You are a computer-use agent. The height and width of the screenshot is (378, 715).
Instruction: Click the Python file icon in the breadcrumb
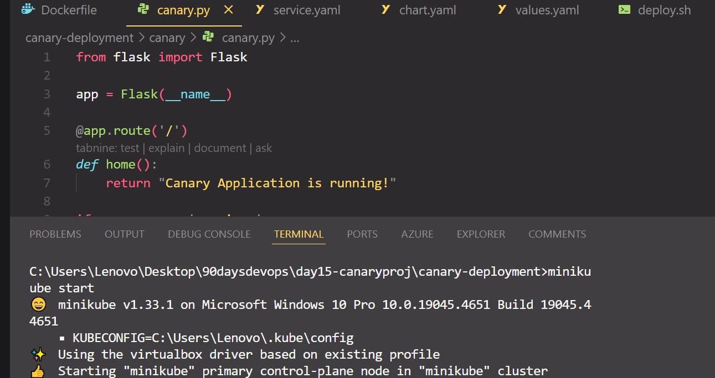(x=209, y=38)
